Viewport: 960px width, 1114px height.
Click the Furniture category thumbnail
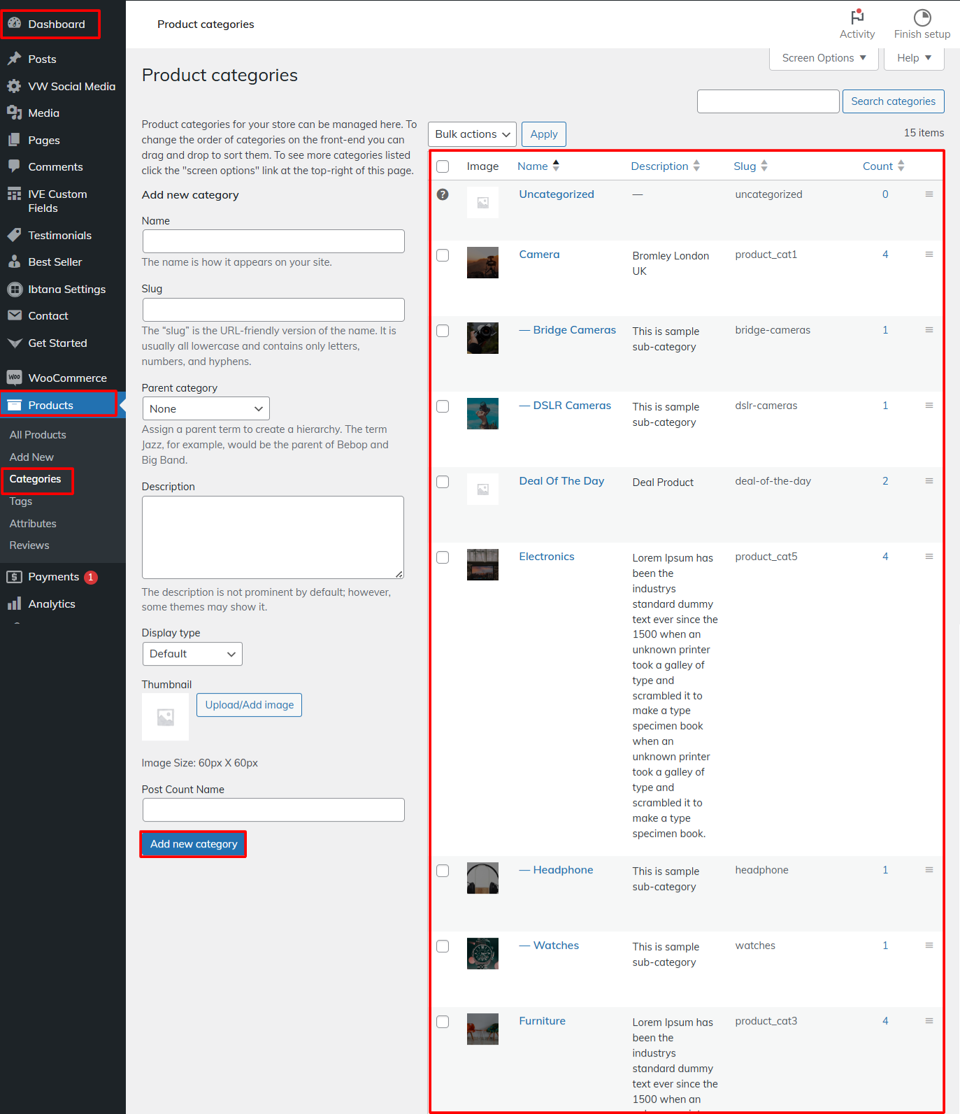482,1029
